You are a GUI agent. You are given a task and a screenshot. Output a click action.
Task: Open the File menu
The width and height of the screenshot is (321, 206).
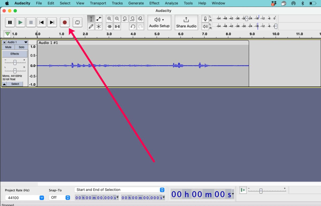[39, 3]
